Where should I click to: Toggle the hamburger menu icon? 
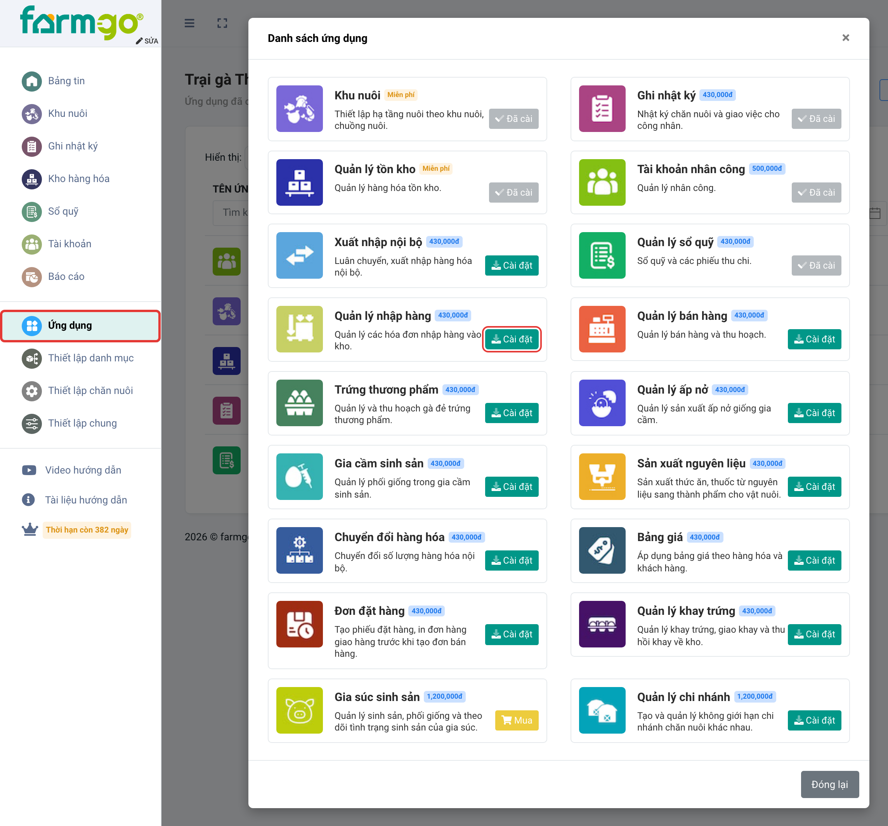(189, 23)
